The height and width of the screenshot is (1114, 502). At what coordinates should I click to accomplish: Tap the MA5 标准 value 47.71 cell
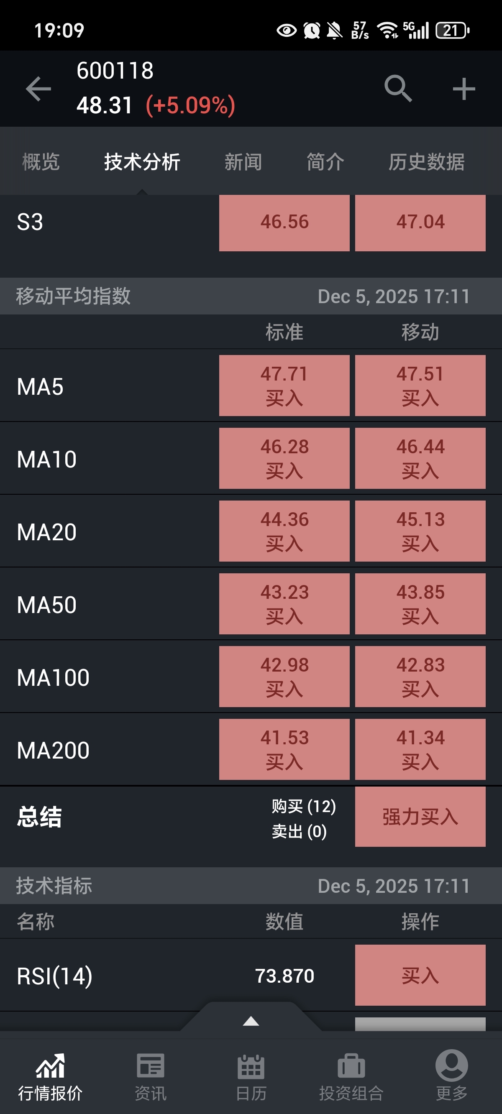click(284, 385)
